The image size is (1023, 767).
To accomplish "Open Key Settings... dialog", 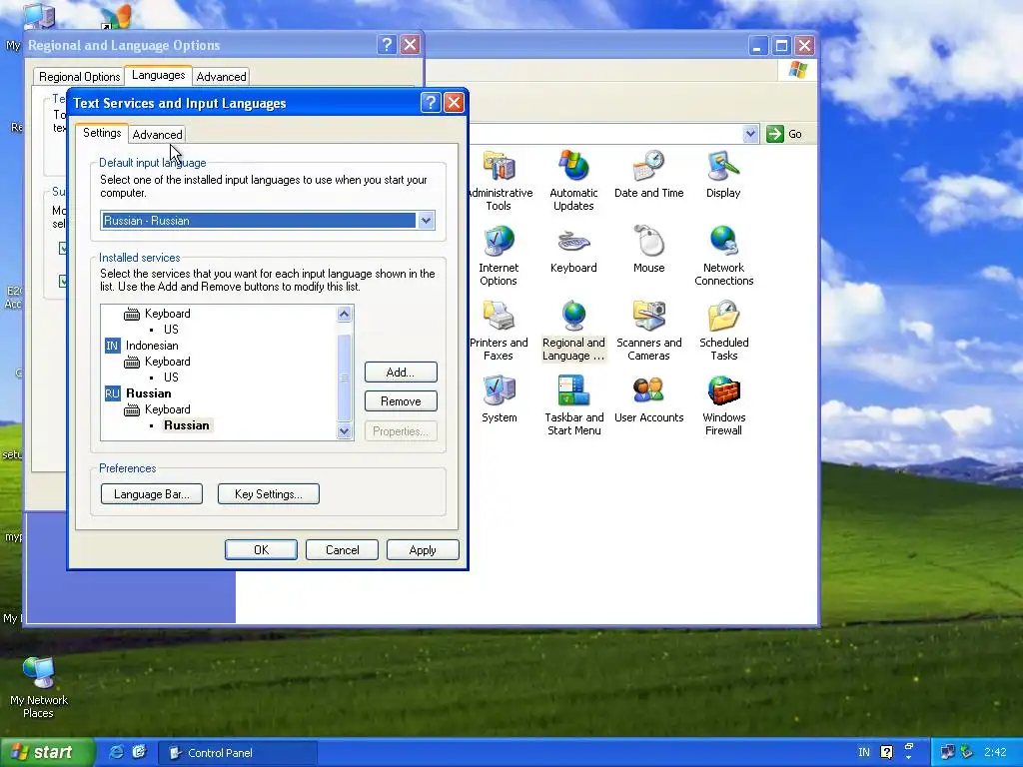I will point(268,493).
